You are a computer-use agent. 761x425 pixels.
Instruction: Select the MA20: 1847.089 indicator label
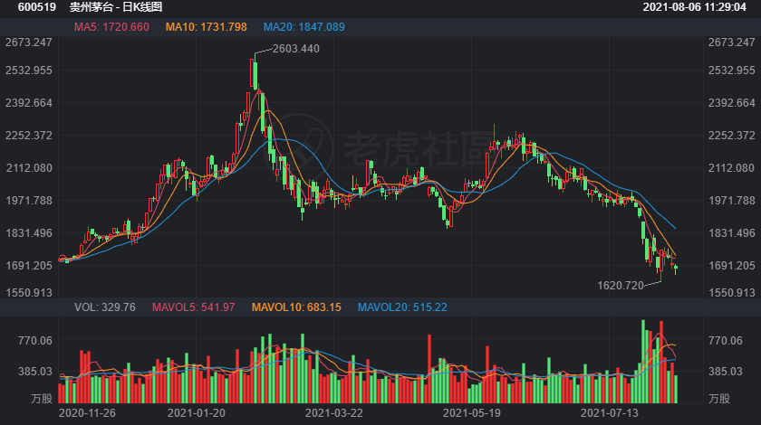[303, 27]
